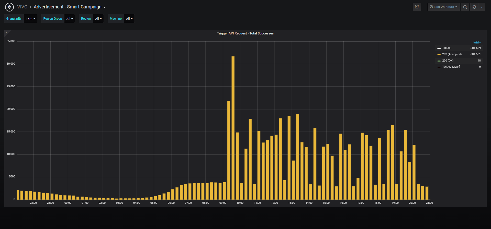The width and height of the screenshot is (491, 229).
Task: Click the 35 000 y-axis label
Action: [11, 41]
